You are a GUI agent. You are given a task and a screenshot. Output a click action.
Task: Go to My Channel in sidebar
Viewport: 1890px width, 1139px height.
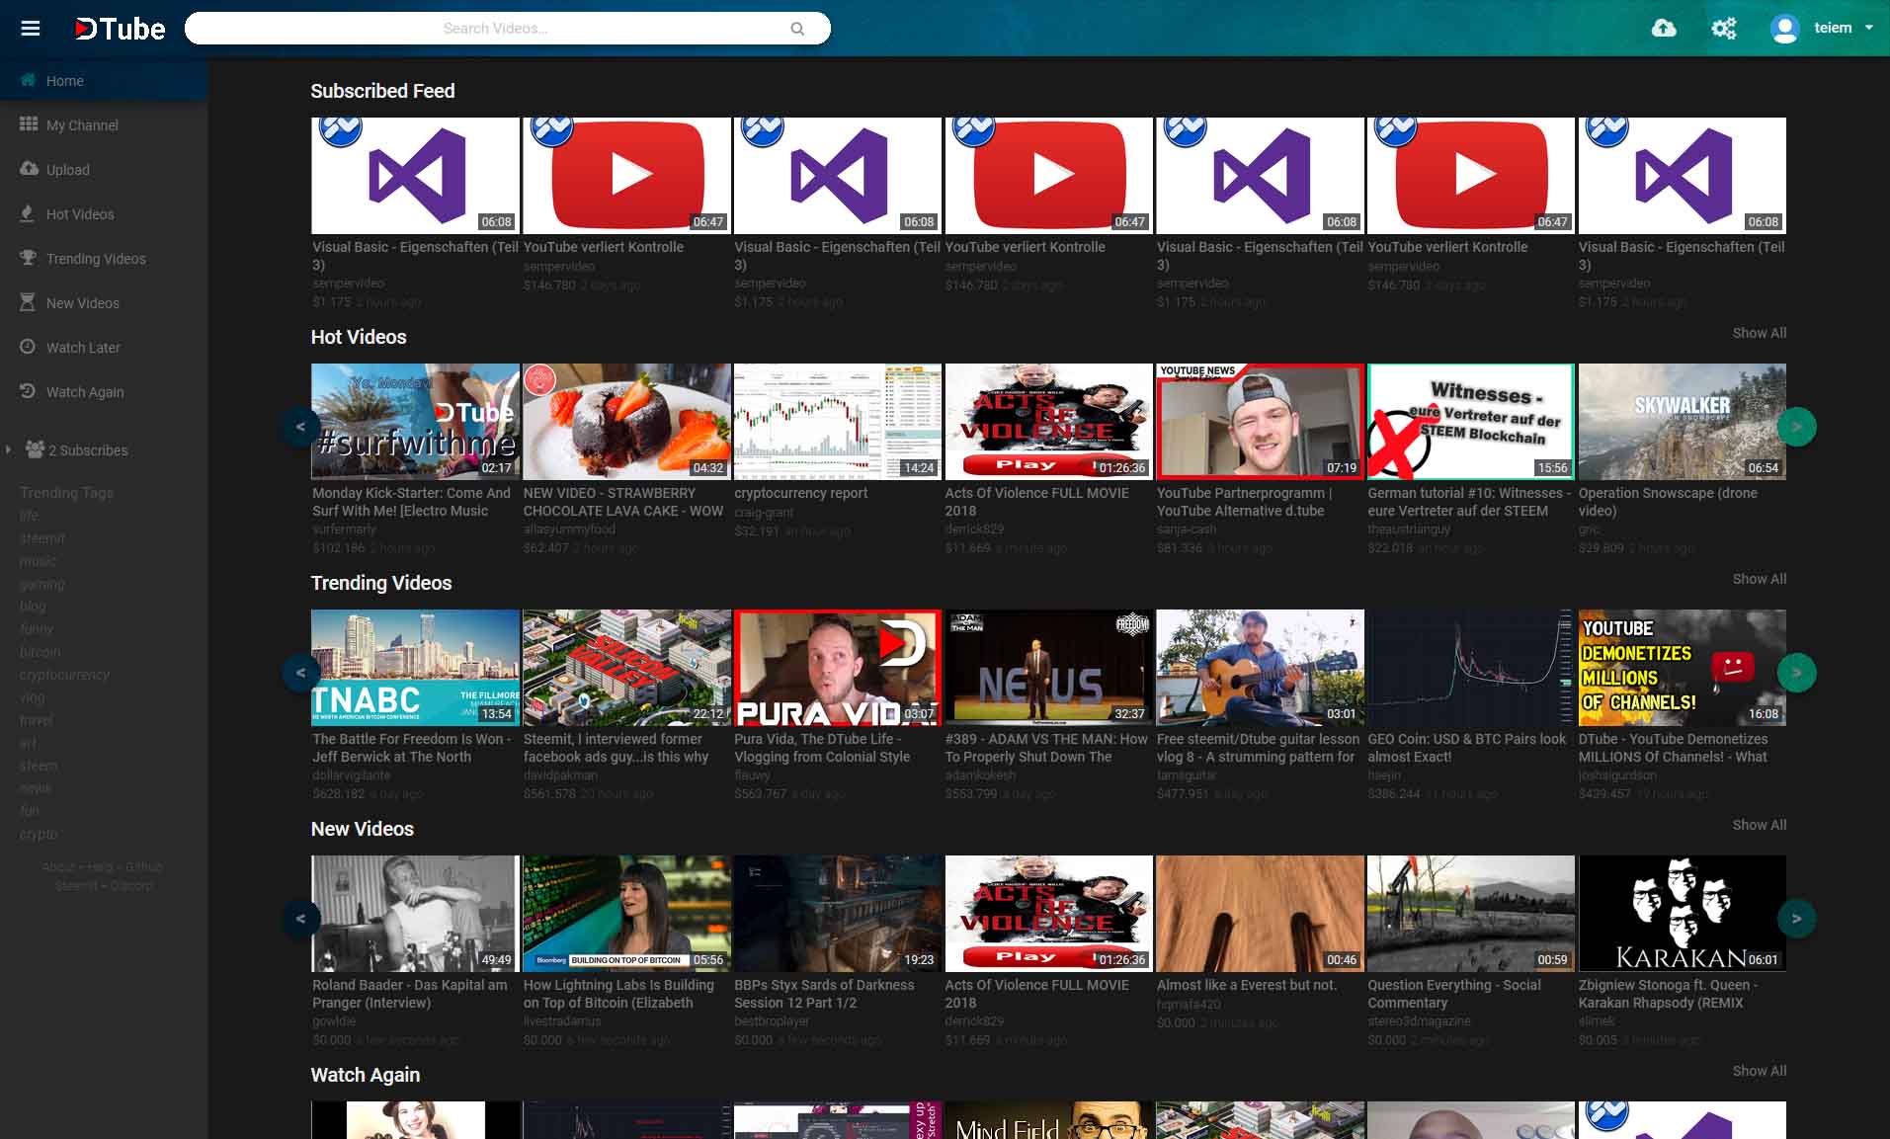(x=81, y=125)
